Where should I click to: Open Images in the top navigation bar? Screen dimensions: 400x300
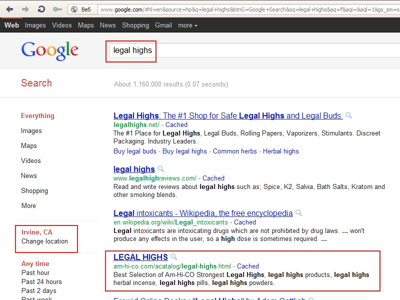35,25
